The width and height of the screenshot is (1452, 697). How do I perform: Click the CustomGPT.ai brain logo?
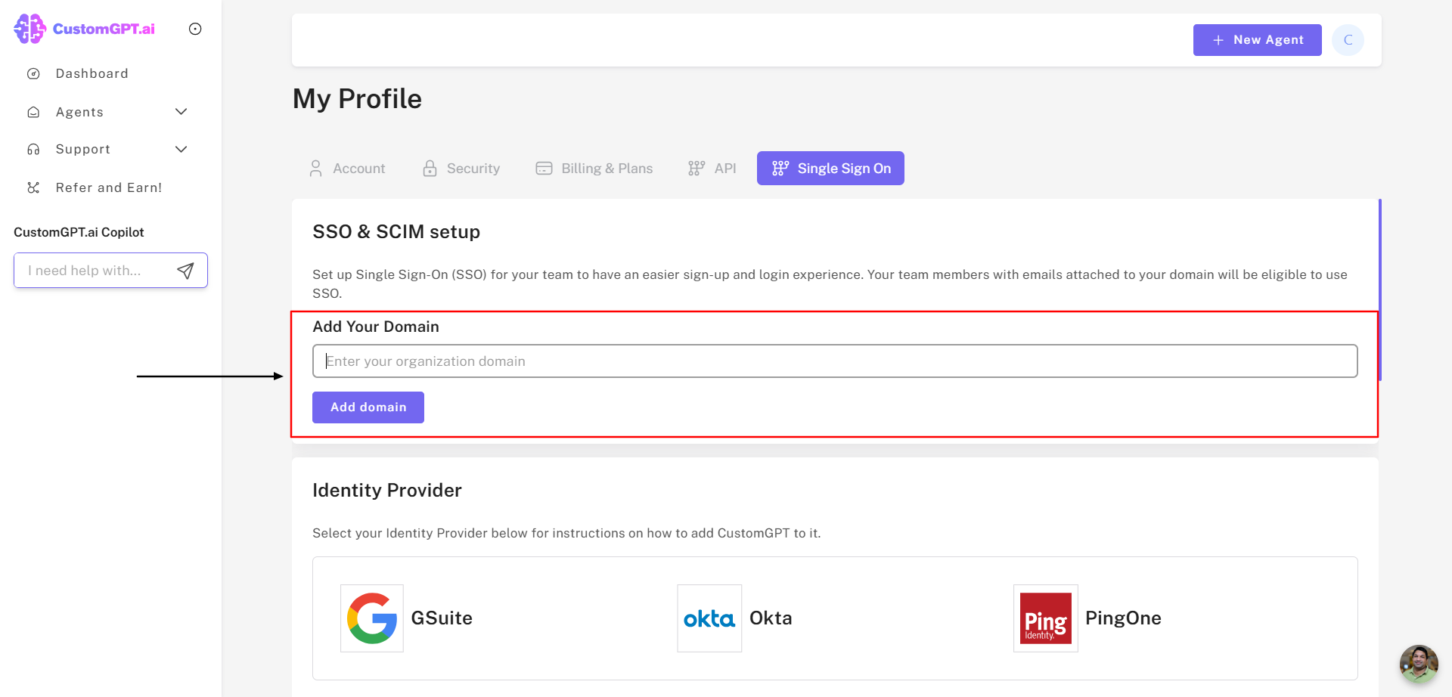pos(30,29)
